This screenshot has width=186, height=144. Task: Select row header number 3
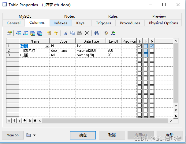[x=13, y=55]
